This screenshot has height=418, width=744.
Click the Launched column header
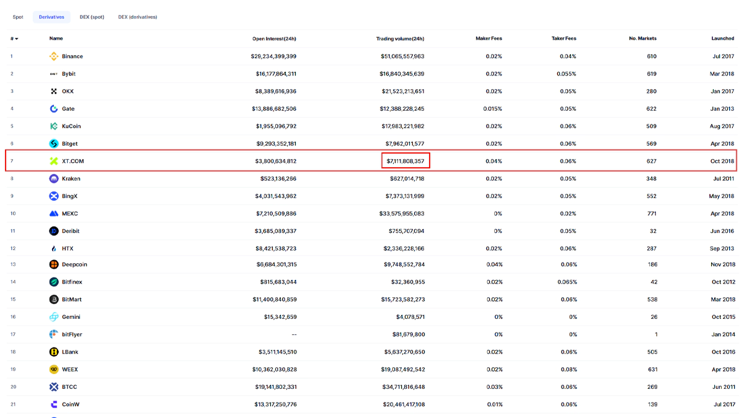[722, 38]
